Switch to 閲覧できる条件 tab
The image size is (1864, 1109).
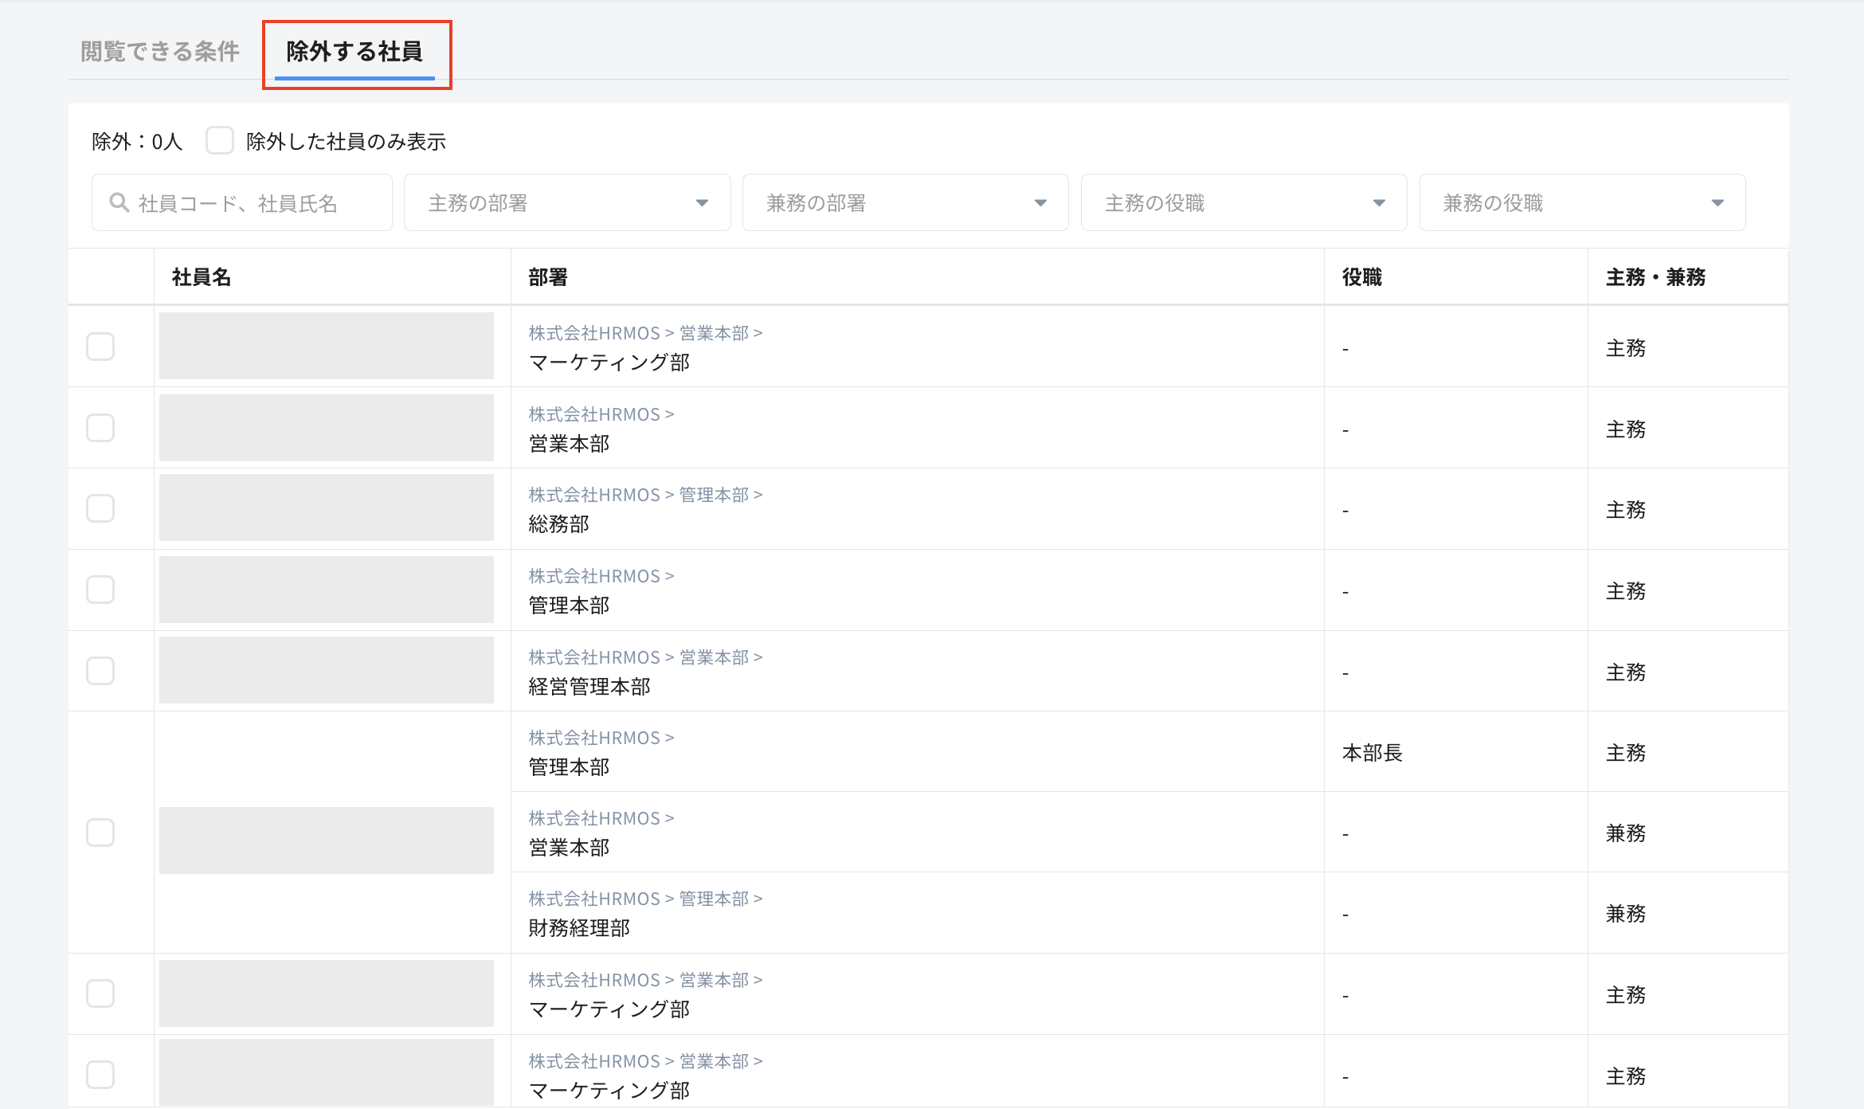(x=160, y=52)
